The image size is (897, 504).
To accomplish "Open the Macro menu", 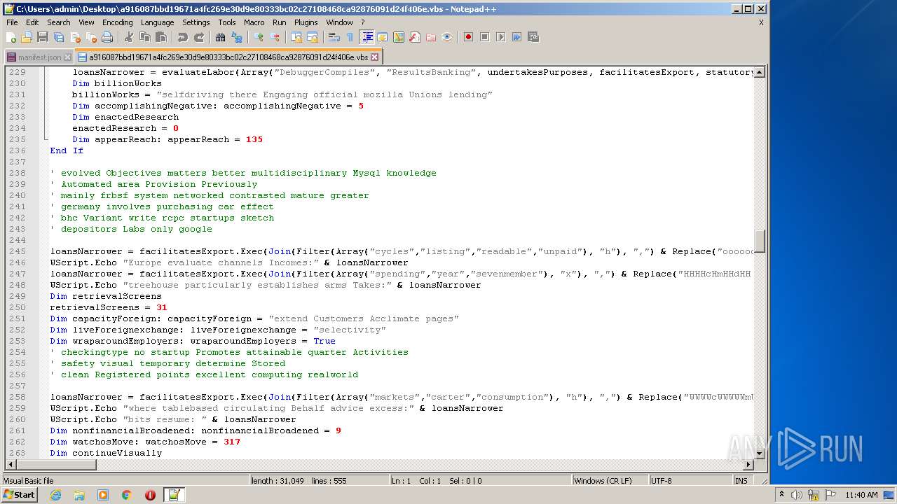I will (254, 22).
